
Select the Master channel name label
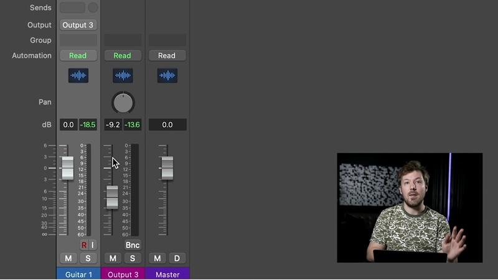point(167,274)
